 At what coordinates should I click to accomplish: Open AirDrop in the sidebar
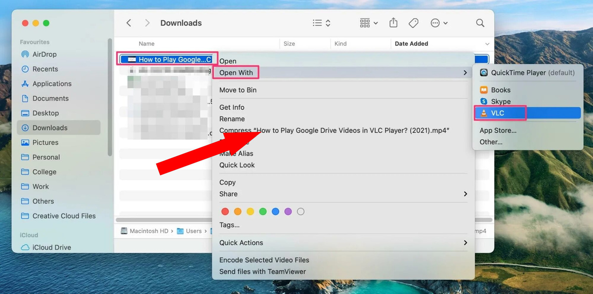pyautogui.click(x=44, y=54)
